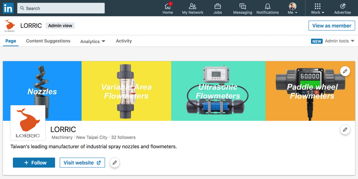Image resolution: width=358 pixels, height=179 pixels.
Task: Edit page info pencil beside LORRIC name
Action: [x=345, y=129]
